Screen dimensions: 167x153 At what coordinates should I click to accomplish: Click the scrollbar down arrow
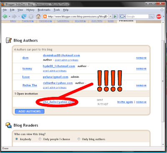(x=163, y=144)
